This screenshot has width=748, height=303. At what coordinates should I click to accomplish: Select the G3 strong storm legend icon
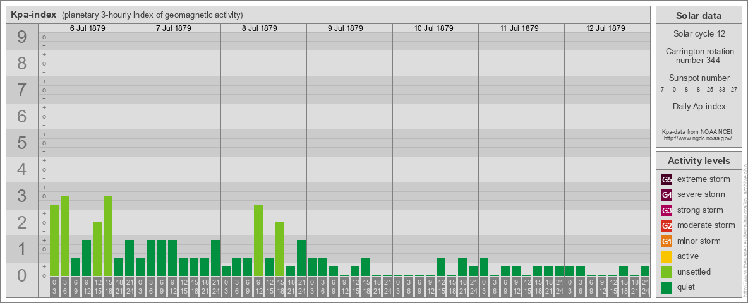(x=667, y=210)
